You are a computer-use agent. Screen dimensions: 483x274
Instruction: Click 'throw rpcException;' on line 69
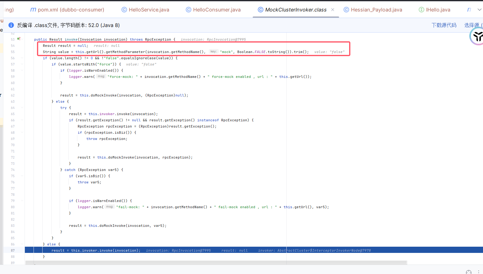[107, 139]
